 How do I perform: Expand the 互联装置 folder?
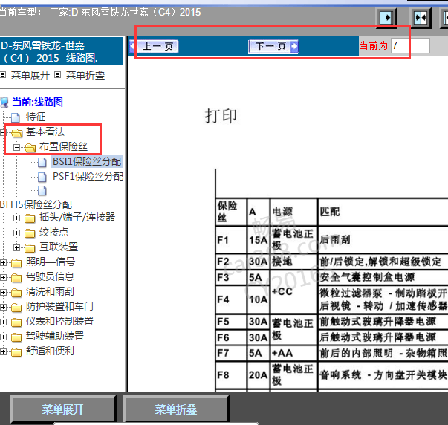(16, 247)
